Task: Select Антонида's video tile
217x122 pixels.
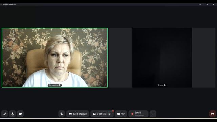Action: click(x=55, y=58)
